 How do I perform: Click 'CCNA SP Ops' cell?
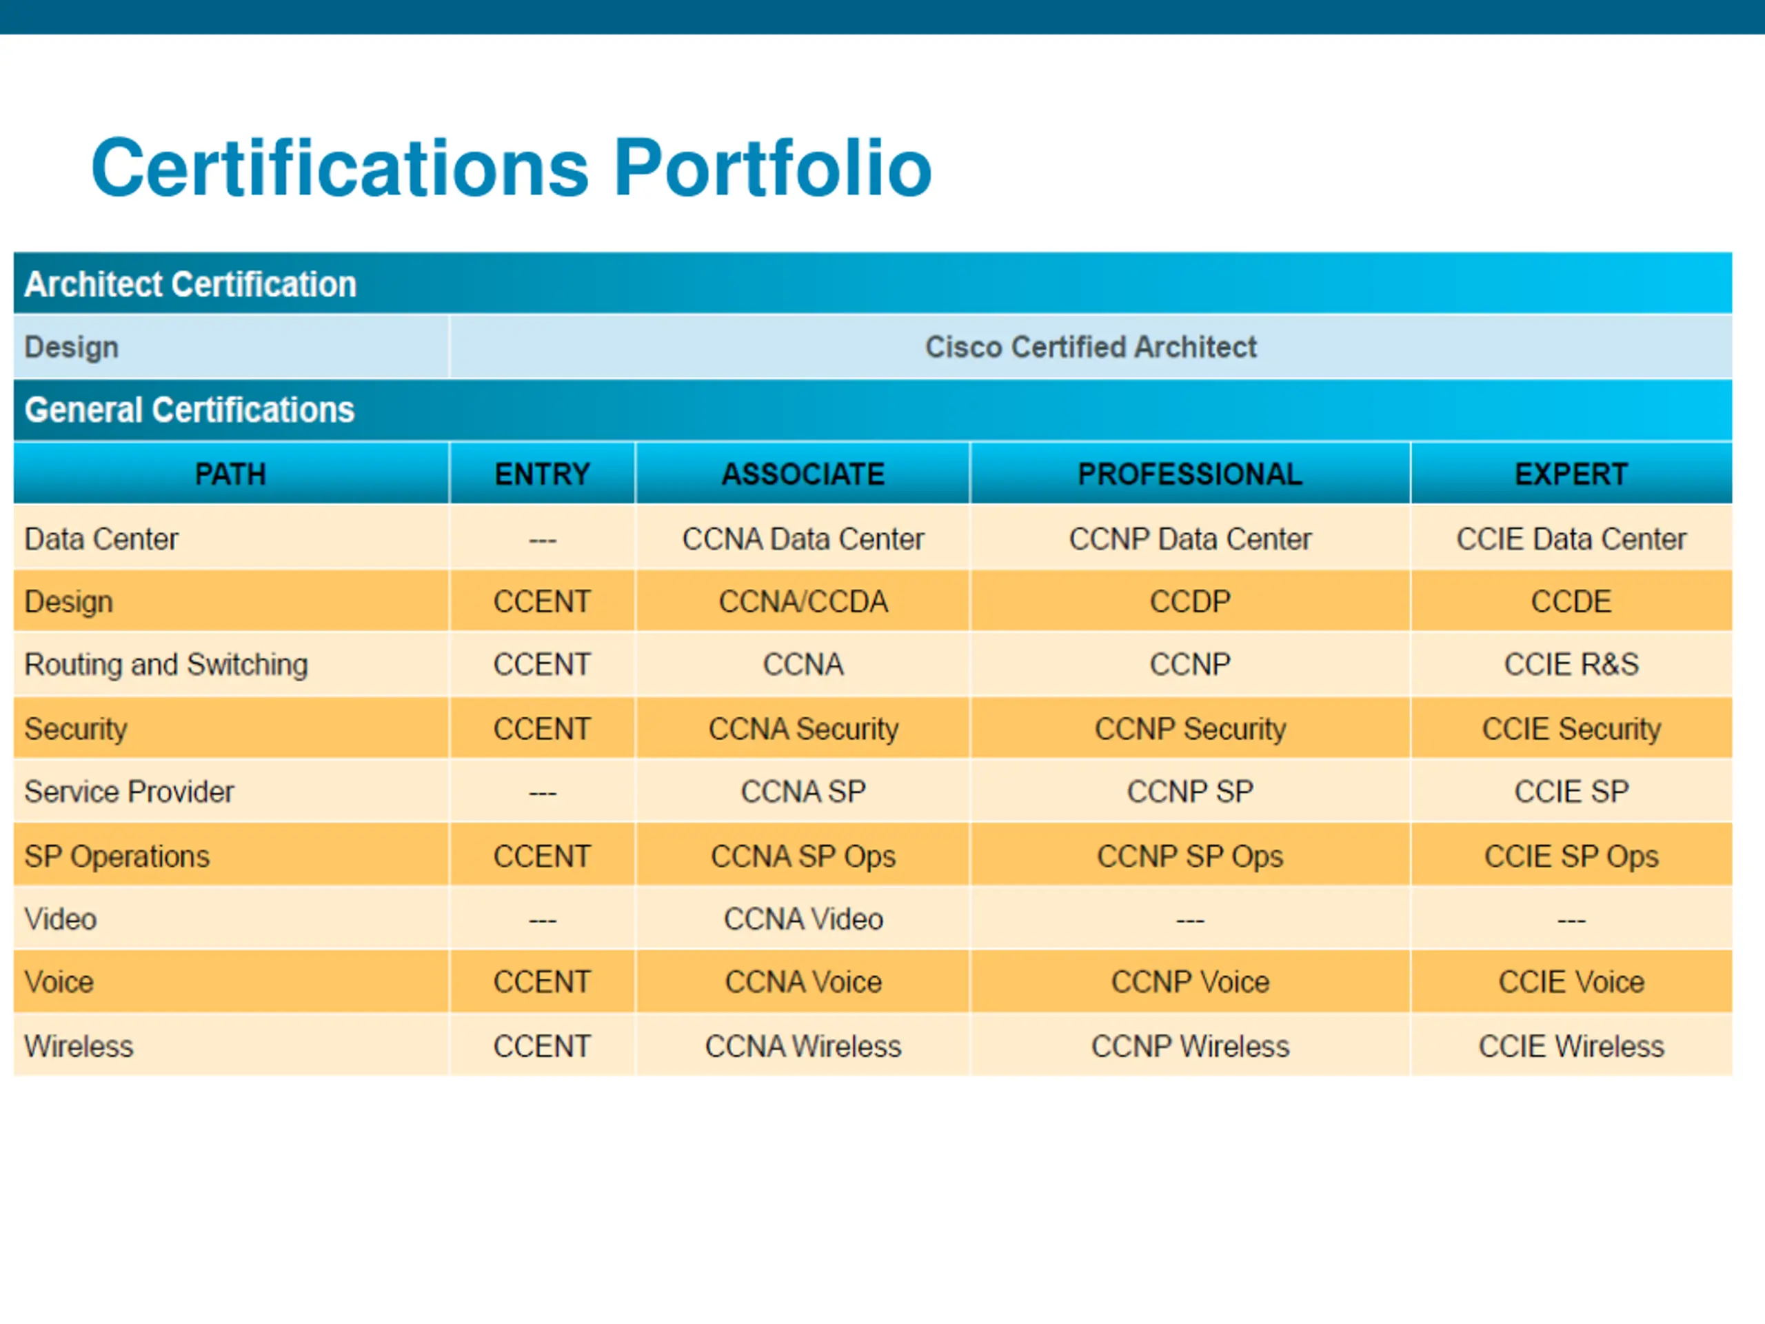(803, 856)
